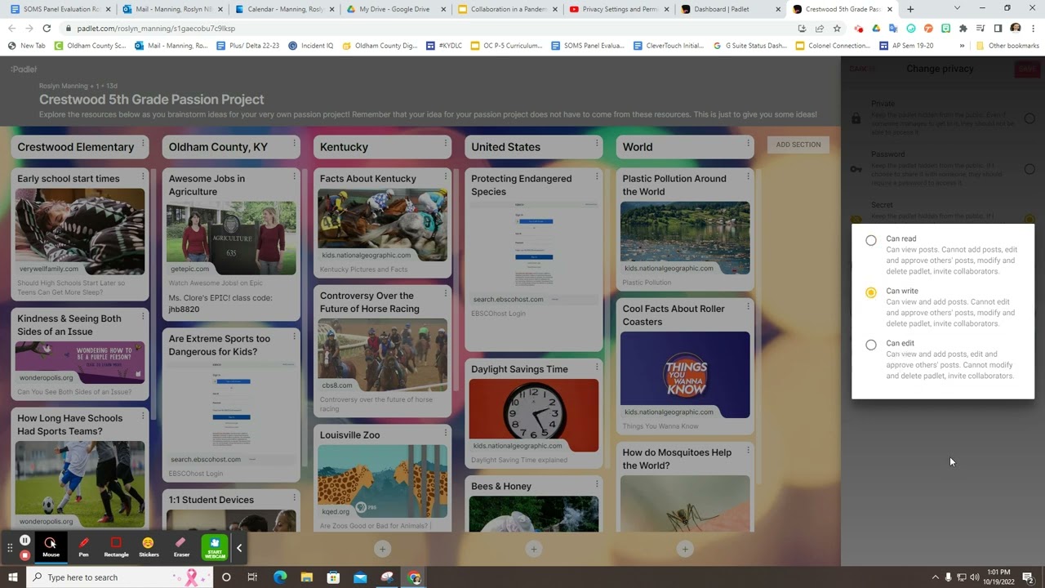Open a new browser tab
This screenshot has width=1045, height=588.
[x=910, y=9]
